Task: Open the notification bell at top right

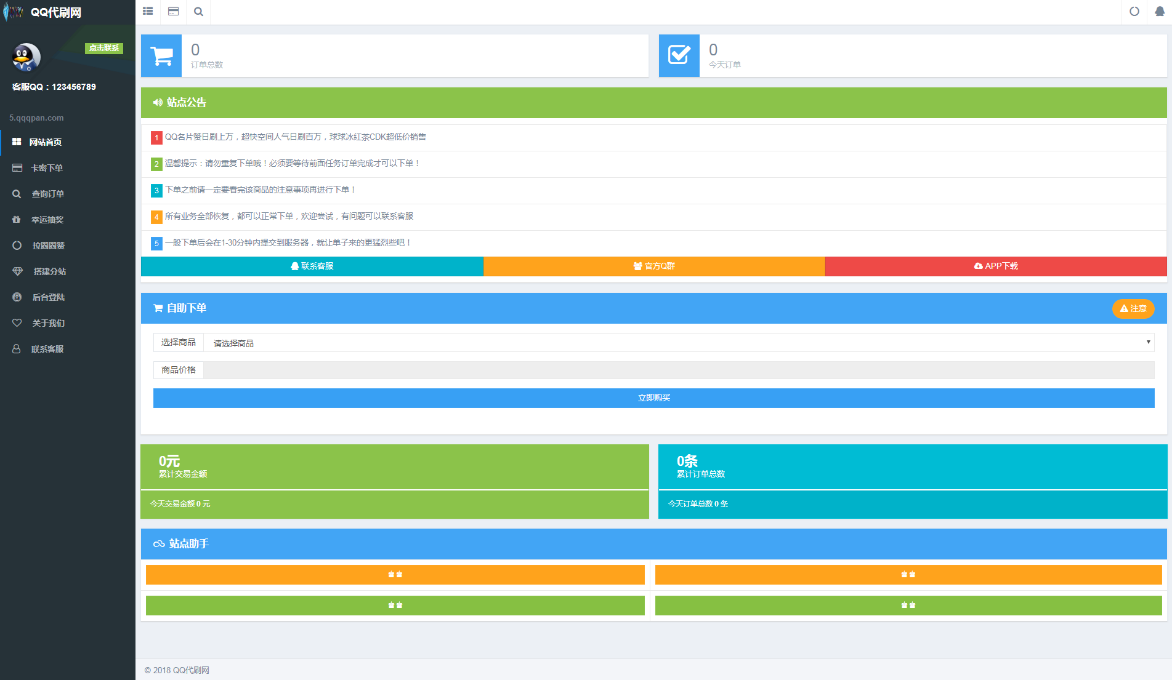Action: [1159, 12]
